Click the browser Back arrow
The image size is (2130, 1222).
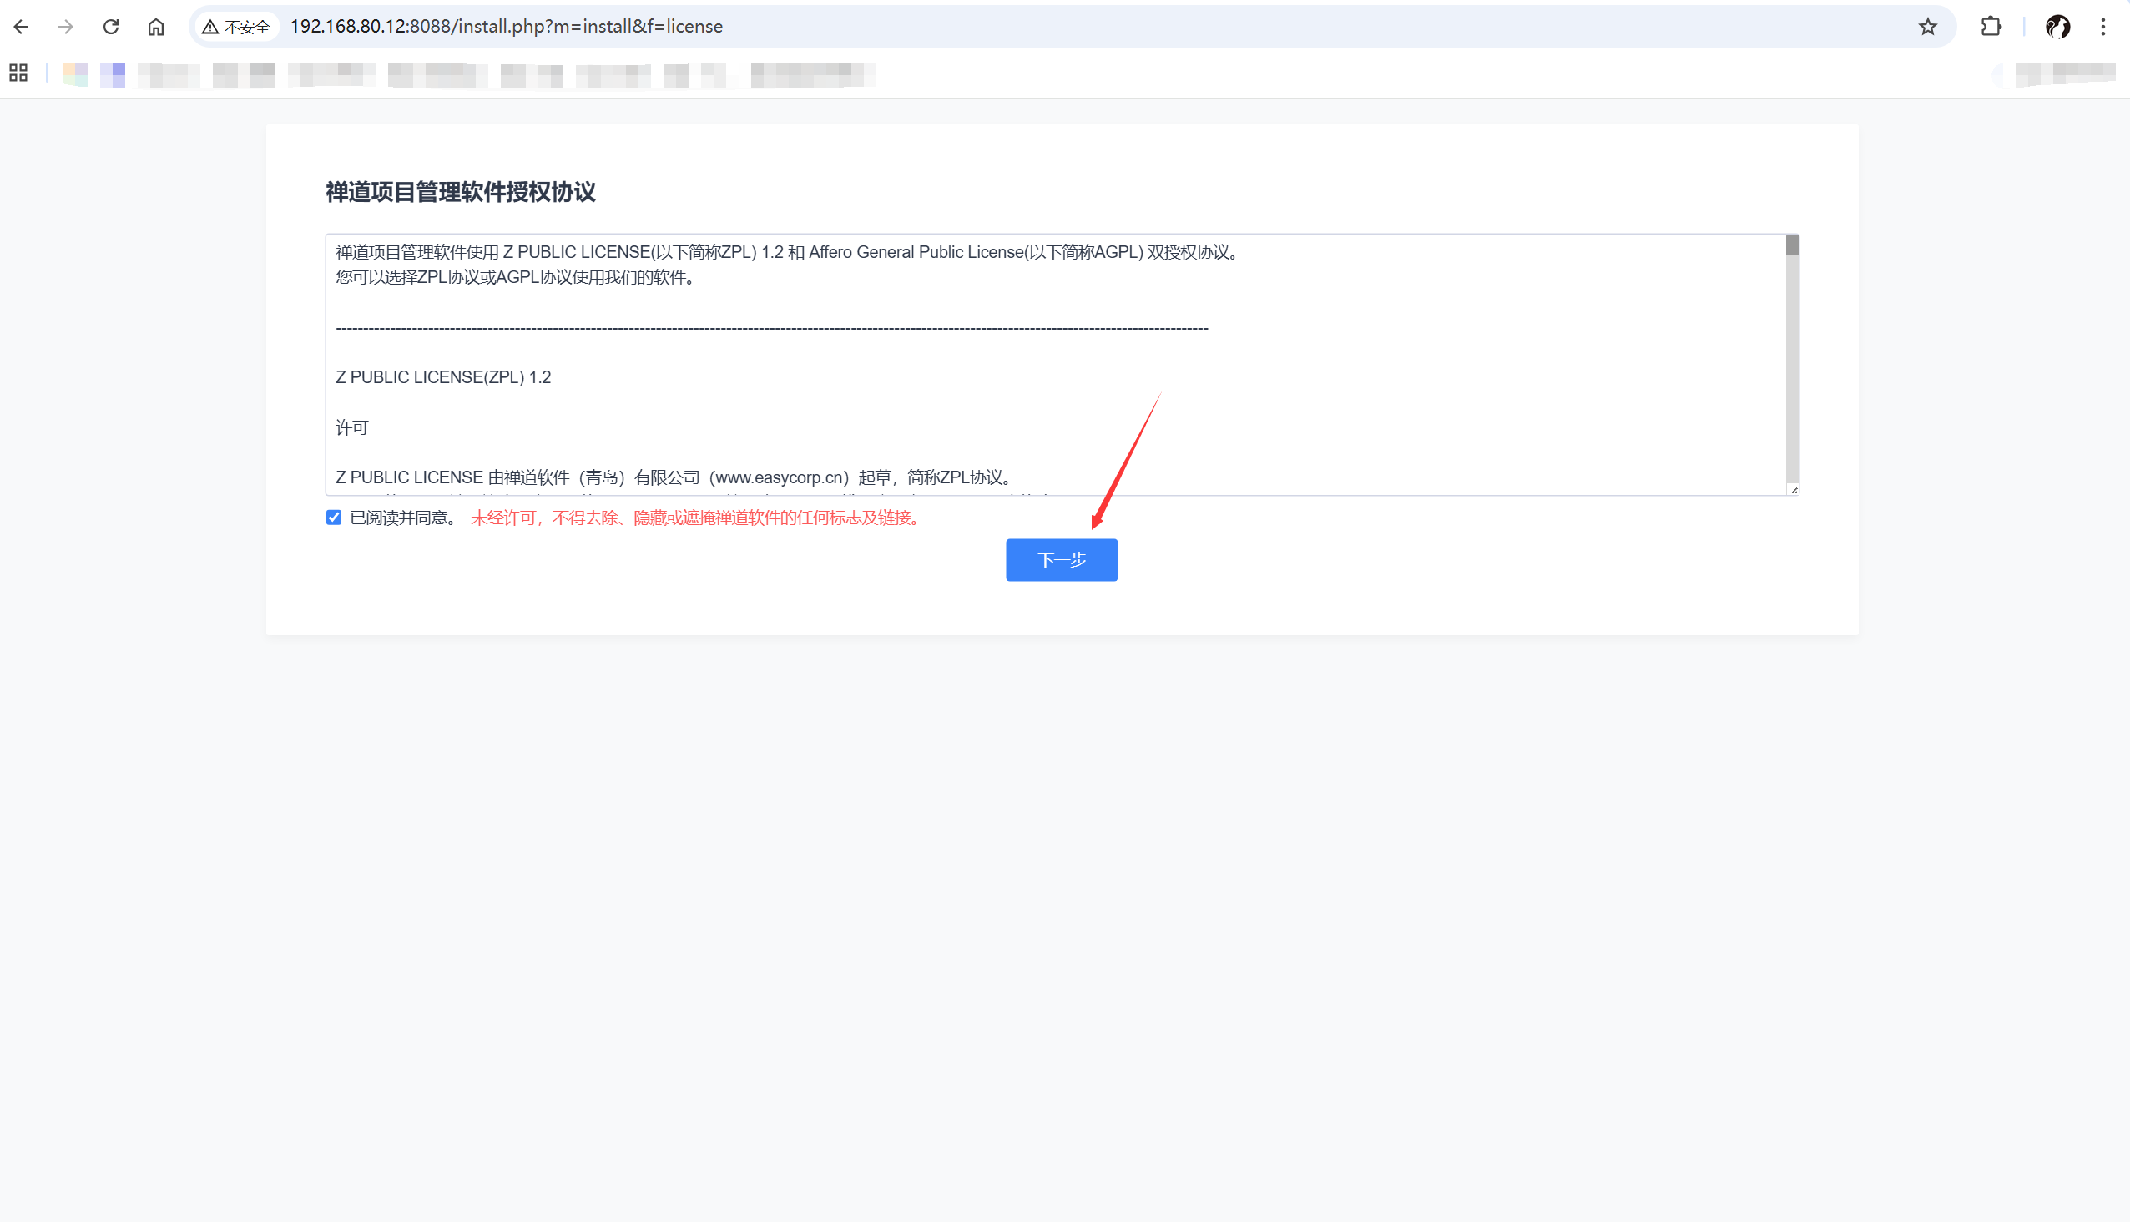[x=22, y=27]
